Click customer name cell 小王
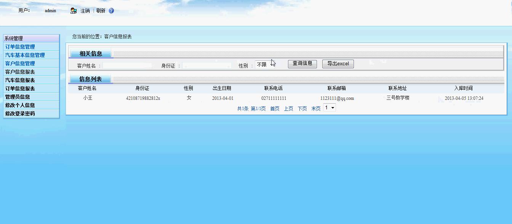 click(88, 98)
